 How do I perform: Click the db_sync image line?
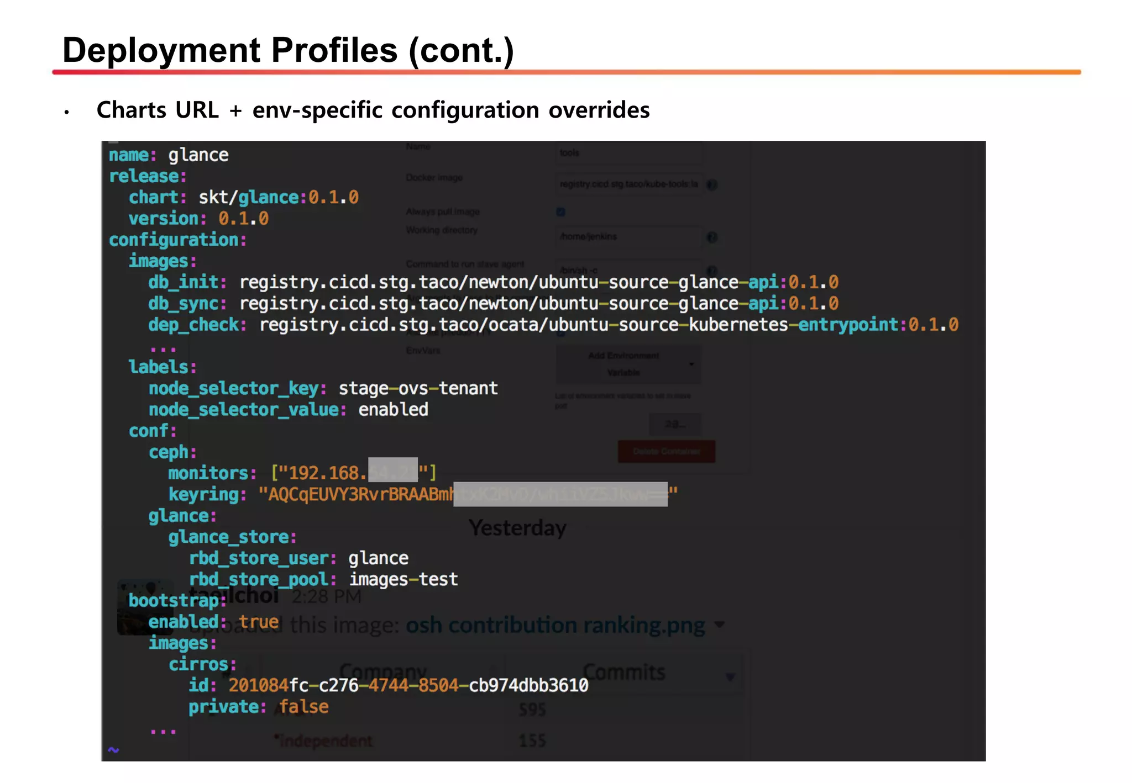pyautogui.click(x=493, y=304)
